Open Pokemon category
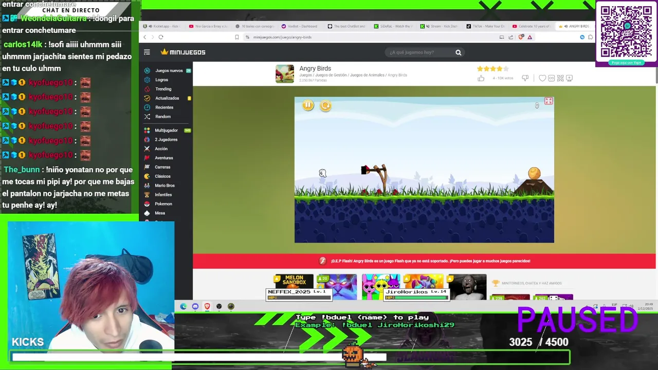 (163, 204)
